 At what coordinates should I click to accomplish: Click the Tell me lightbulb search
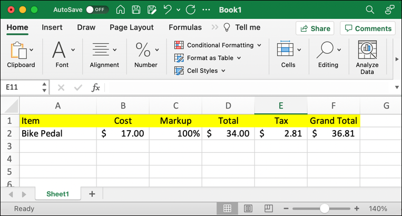tap(242, 27)
